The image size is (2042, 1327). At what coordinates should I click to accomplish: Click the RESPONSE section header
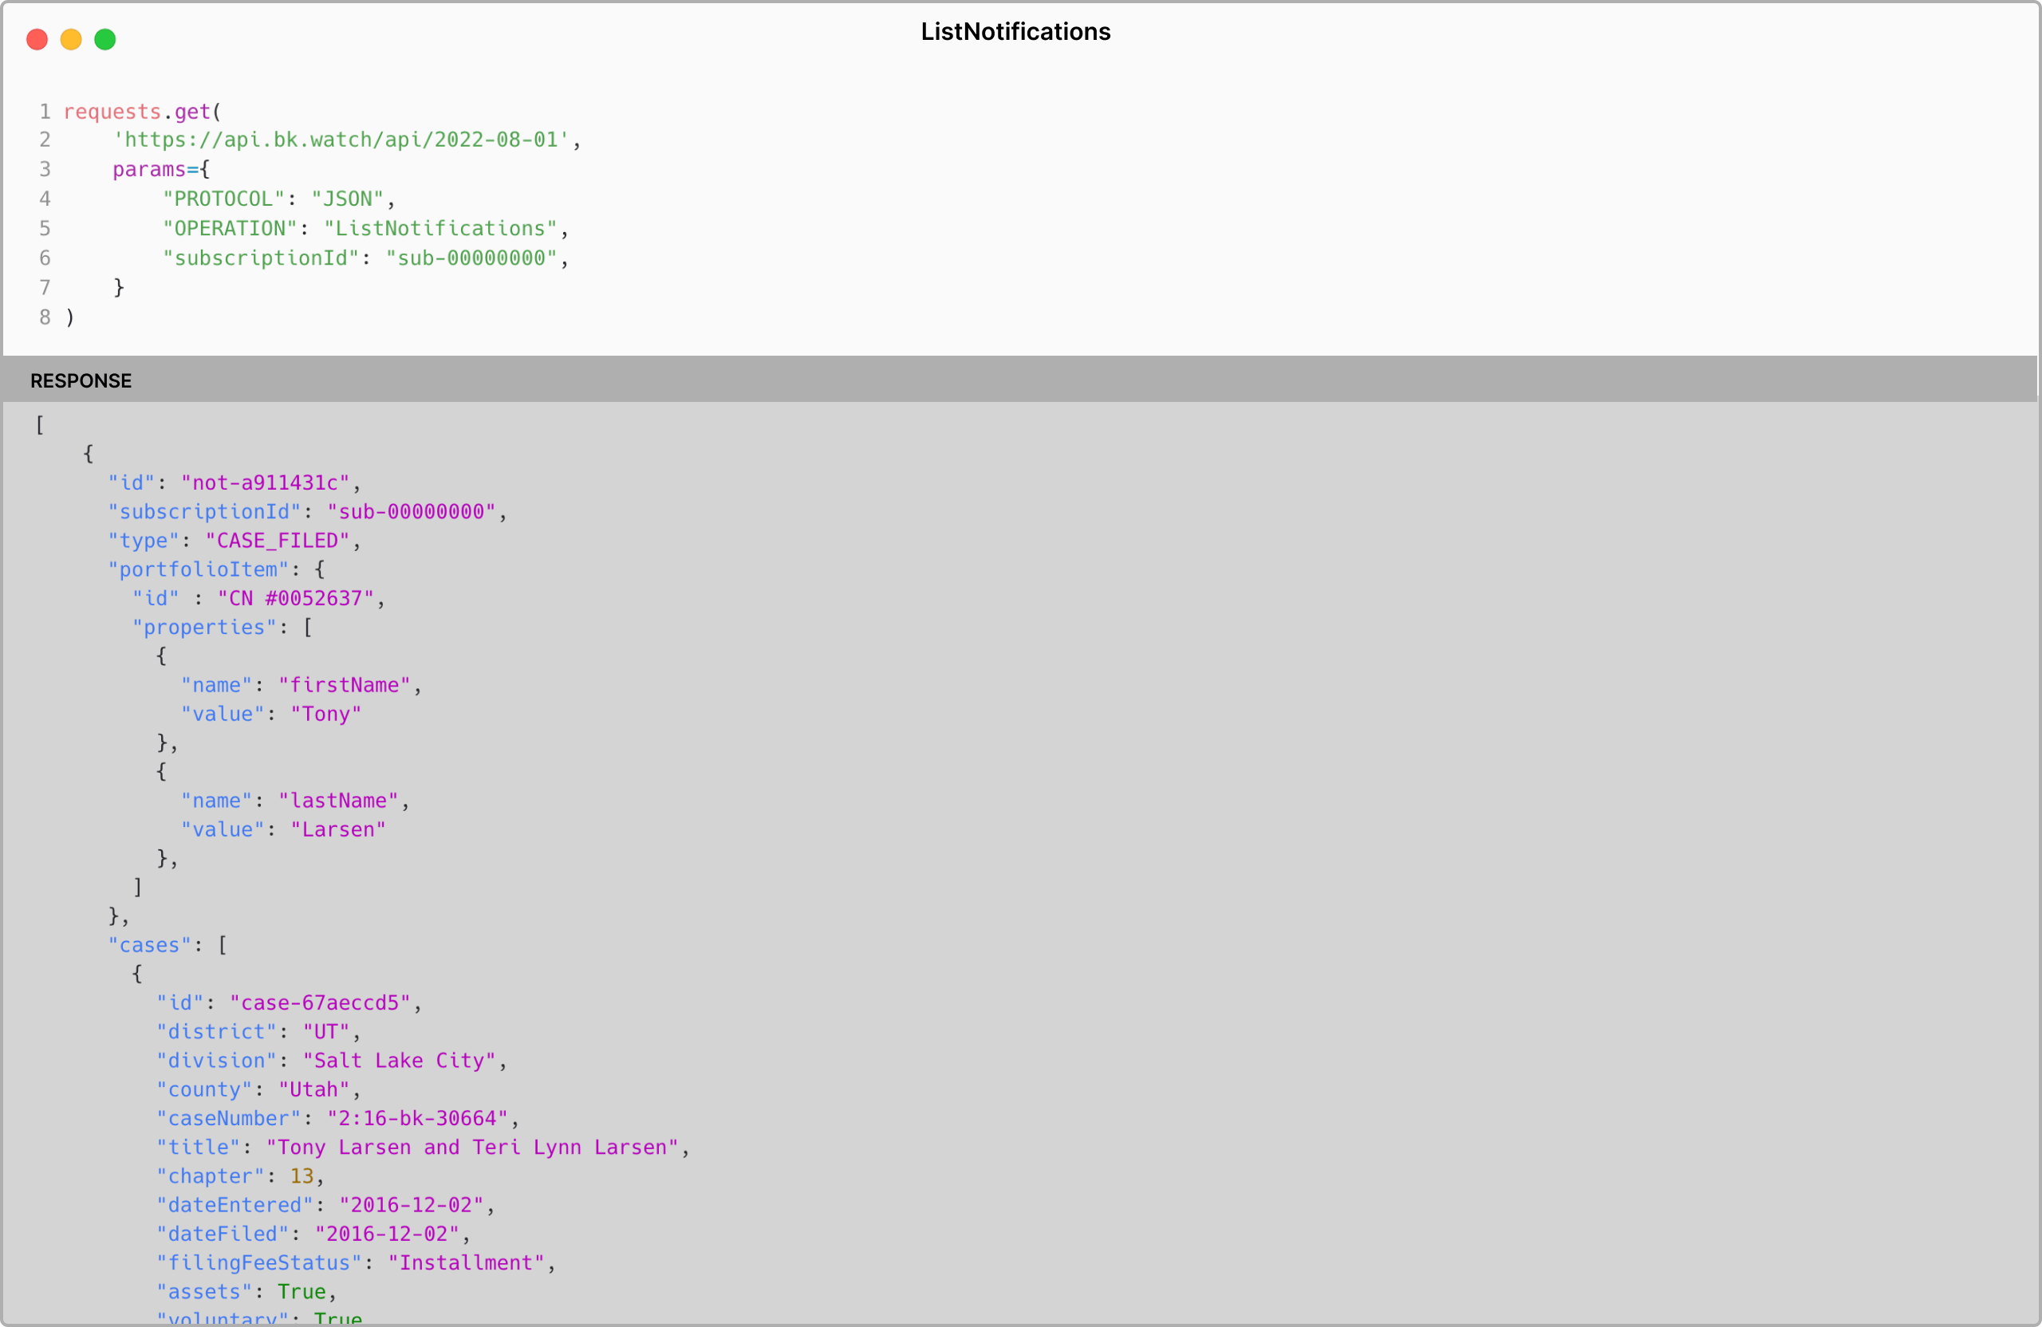click(x=81, y=381)
